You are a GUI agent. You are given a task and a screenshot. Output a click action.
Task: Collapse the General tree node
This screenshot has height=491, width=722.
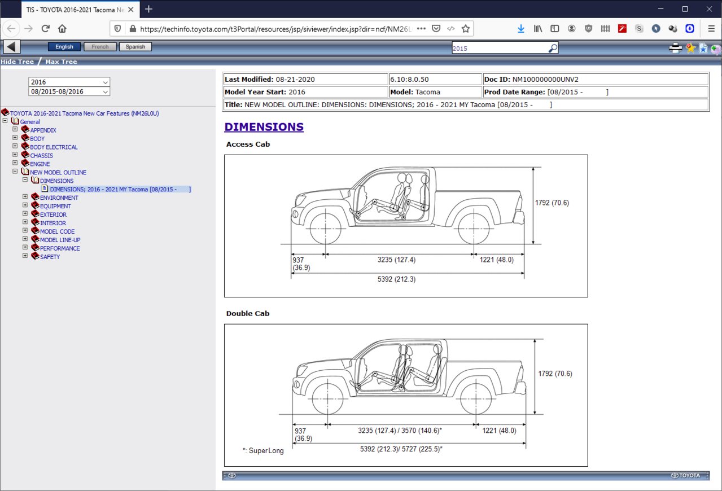[x=5, y=121]
